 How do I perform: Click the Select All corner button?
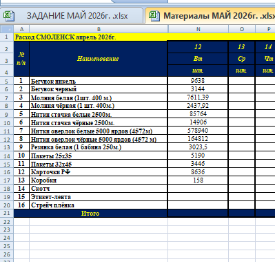(x=7, y=29)
